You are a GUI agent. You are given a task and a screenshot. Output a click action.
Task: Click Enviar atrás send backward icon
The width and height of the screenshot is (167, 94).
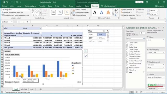tap(122, 12)
